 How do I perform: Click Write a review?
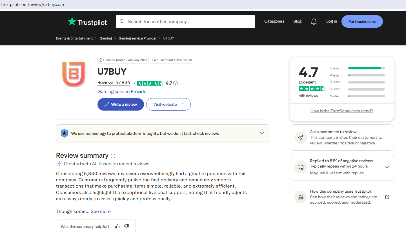(121, 104)
